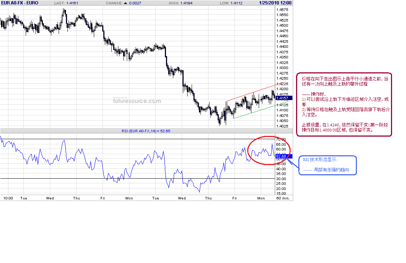Click the EUR A0-FX - EURO chart title
Screen dimensions: 406x263
[20, 3]
